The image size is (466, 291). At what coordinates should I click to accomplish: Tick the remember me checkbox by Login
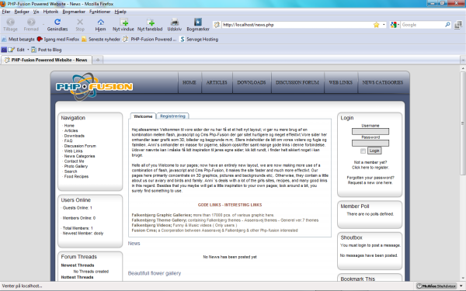point(363,151)
